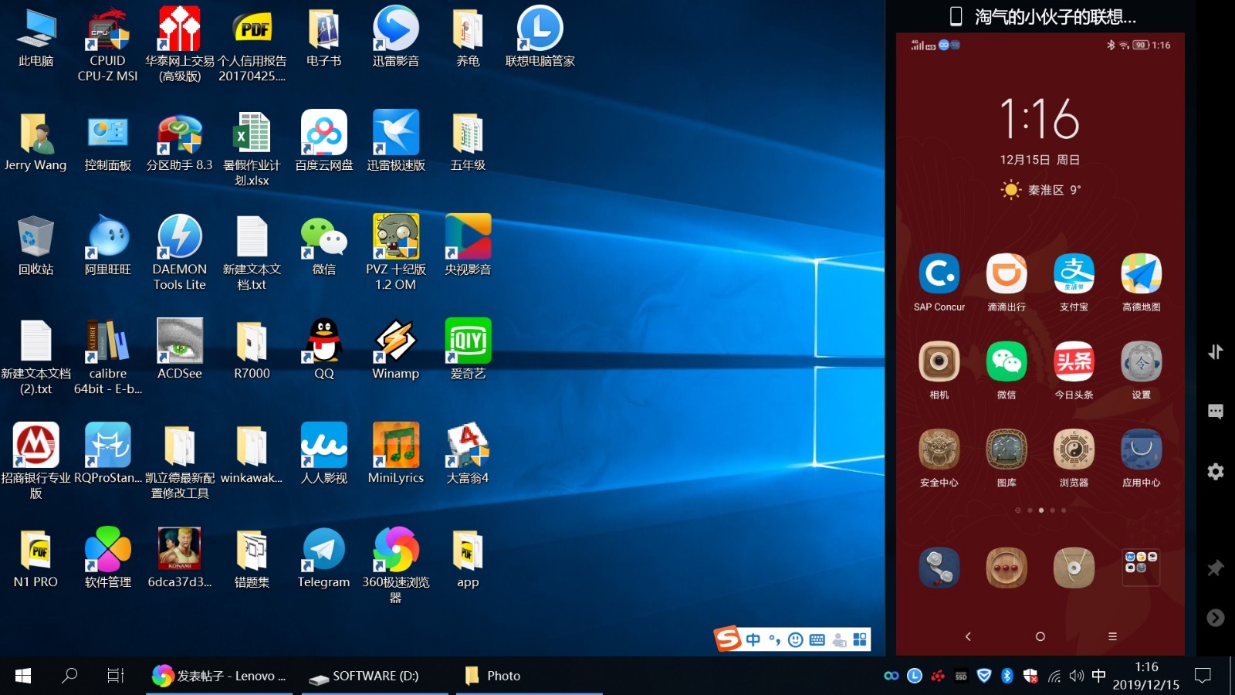
Task: Click the phone mirror message icon
Action: tap(1216, 412)
